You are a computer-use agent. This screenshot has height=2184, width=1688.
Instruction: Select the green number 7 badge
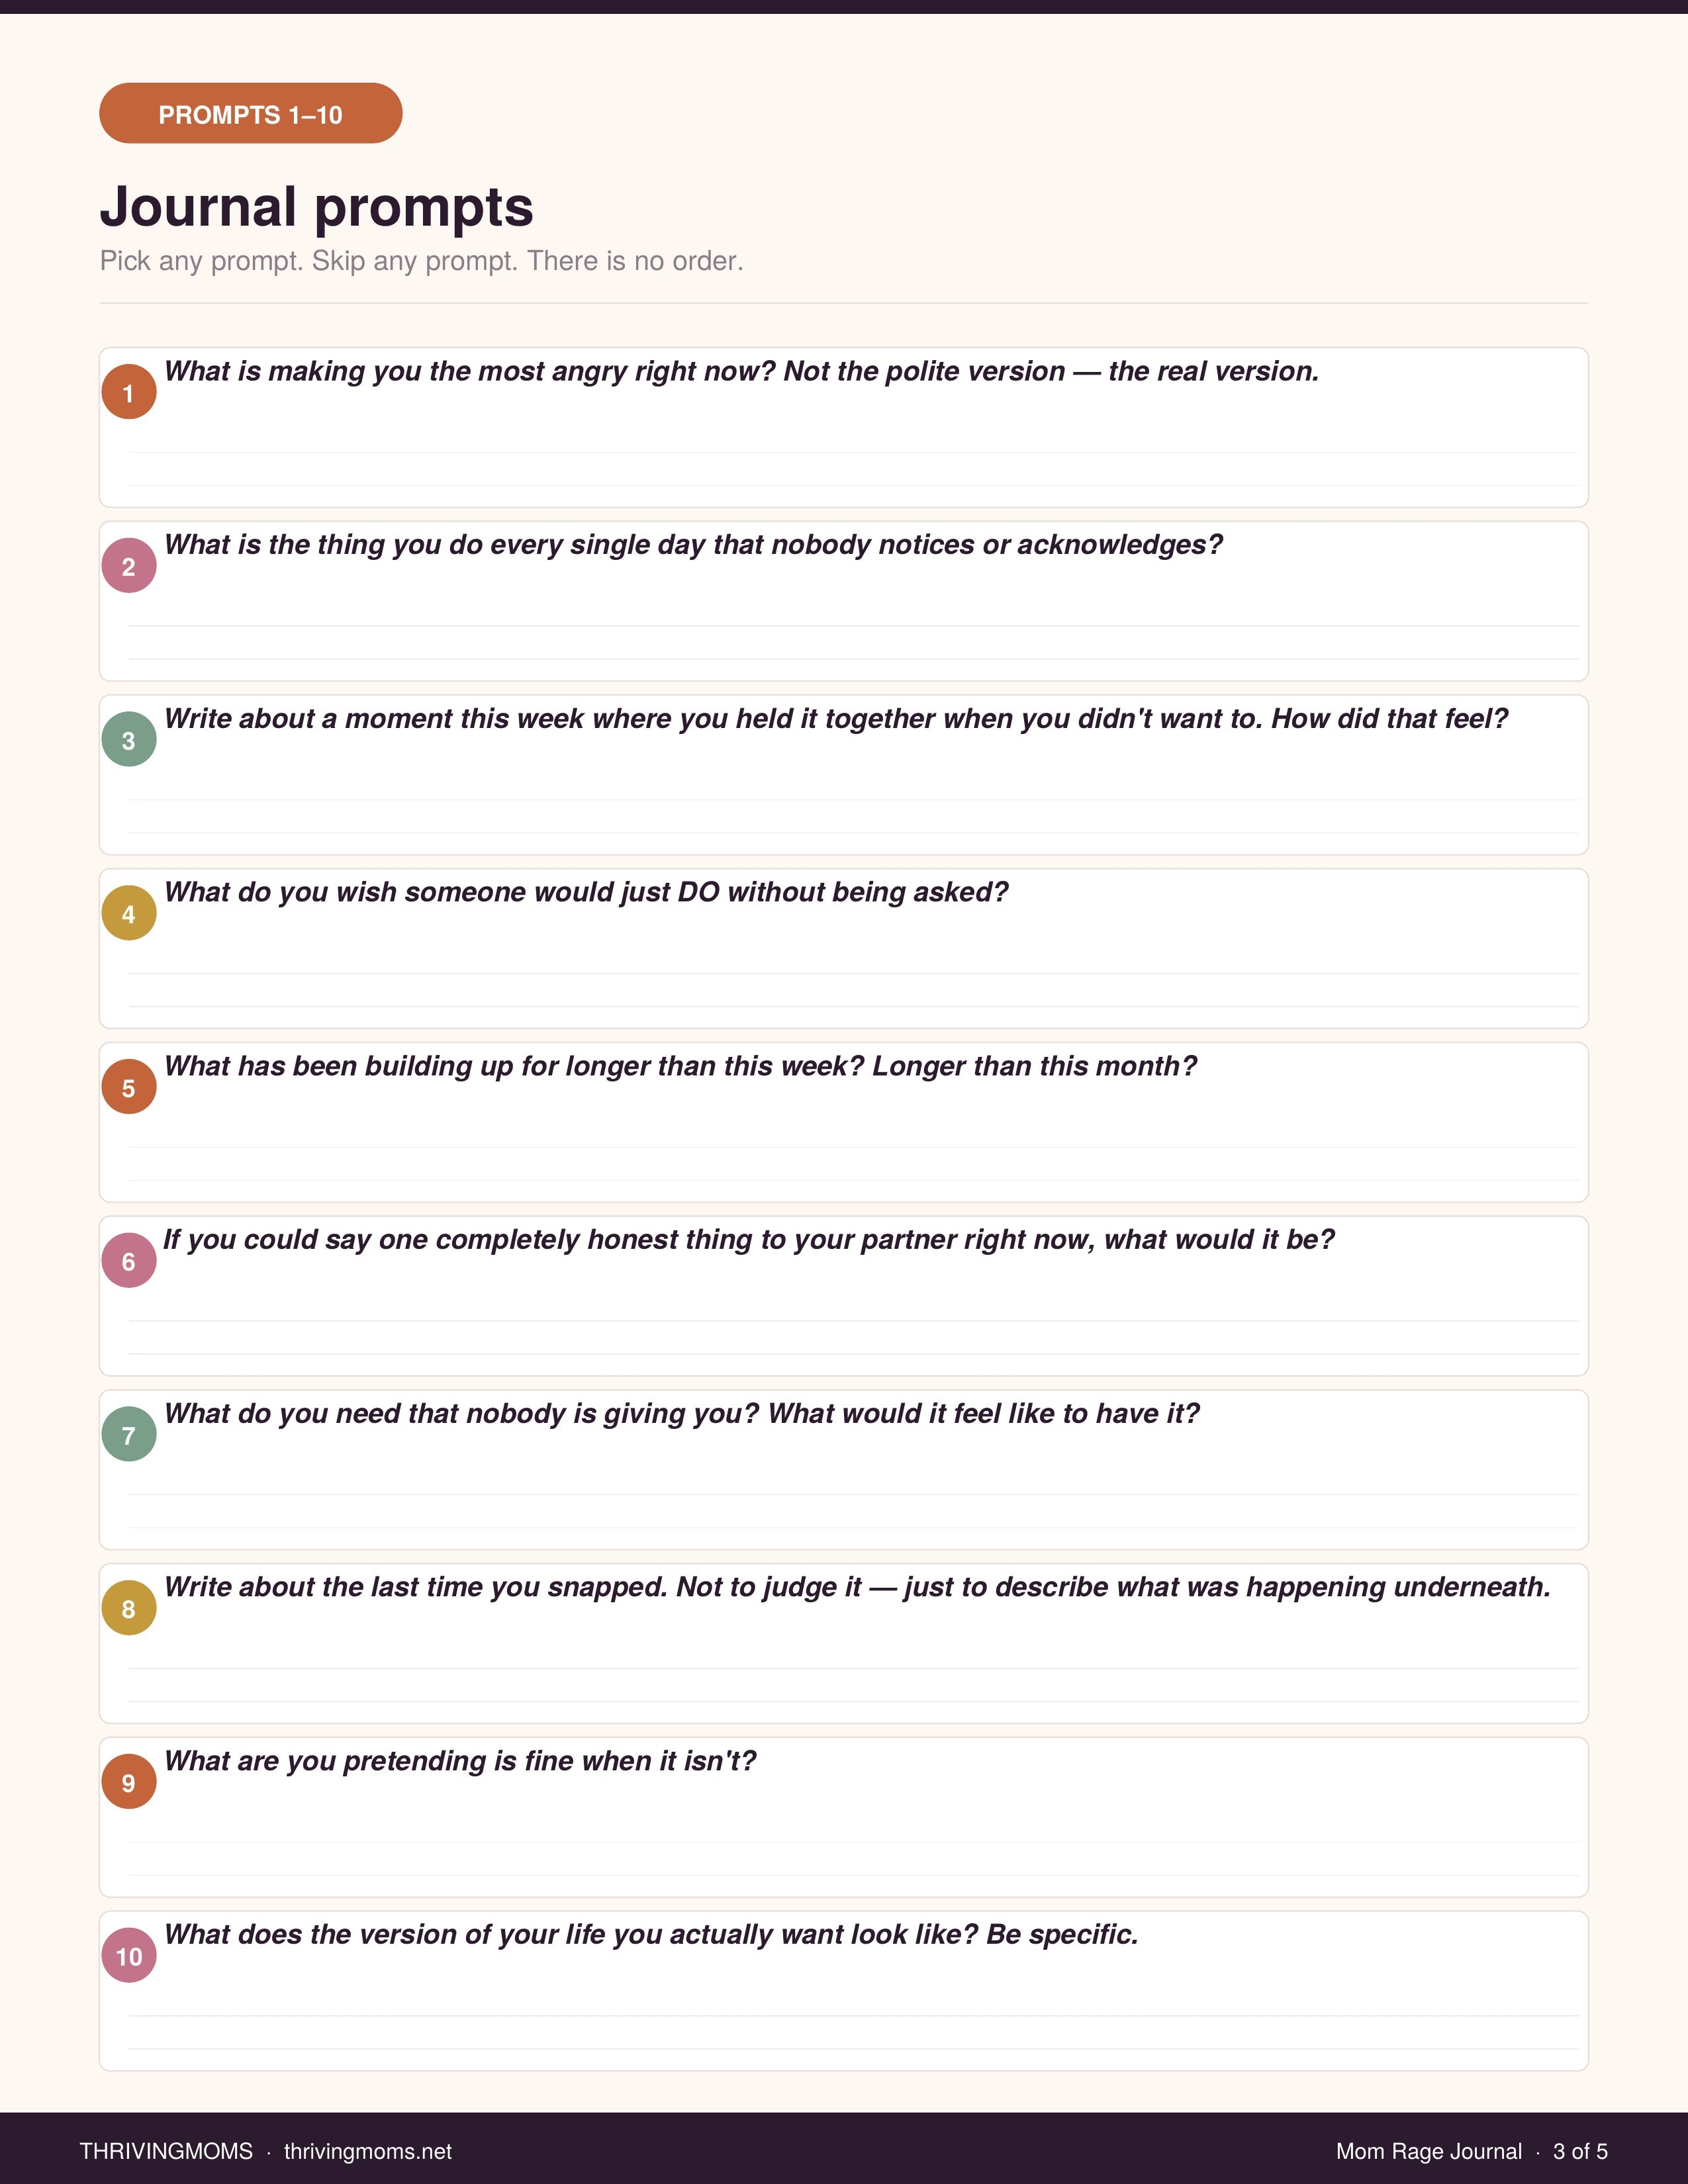coord(129,1434)
